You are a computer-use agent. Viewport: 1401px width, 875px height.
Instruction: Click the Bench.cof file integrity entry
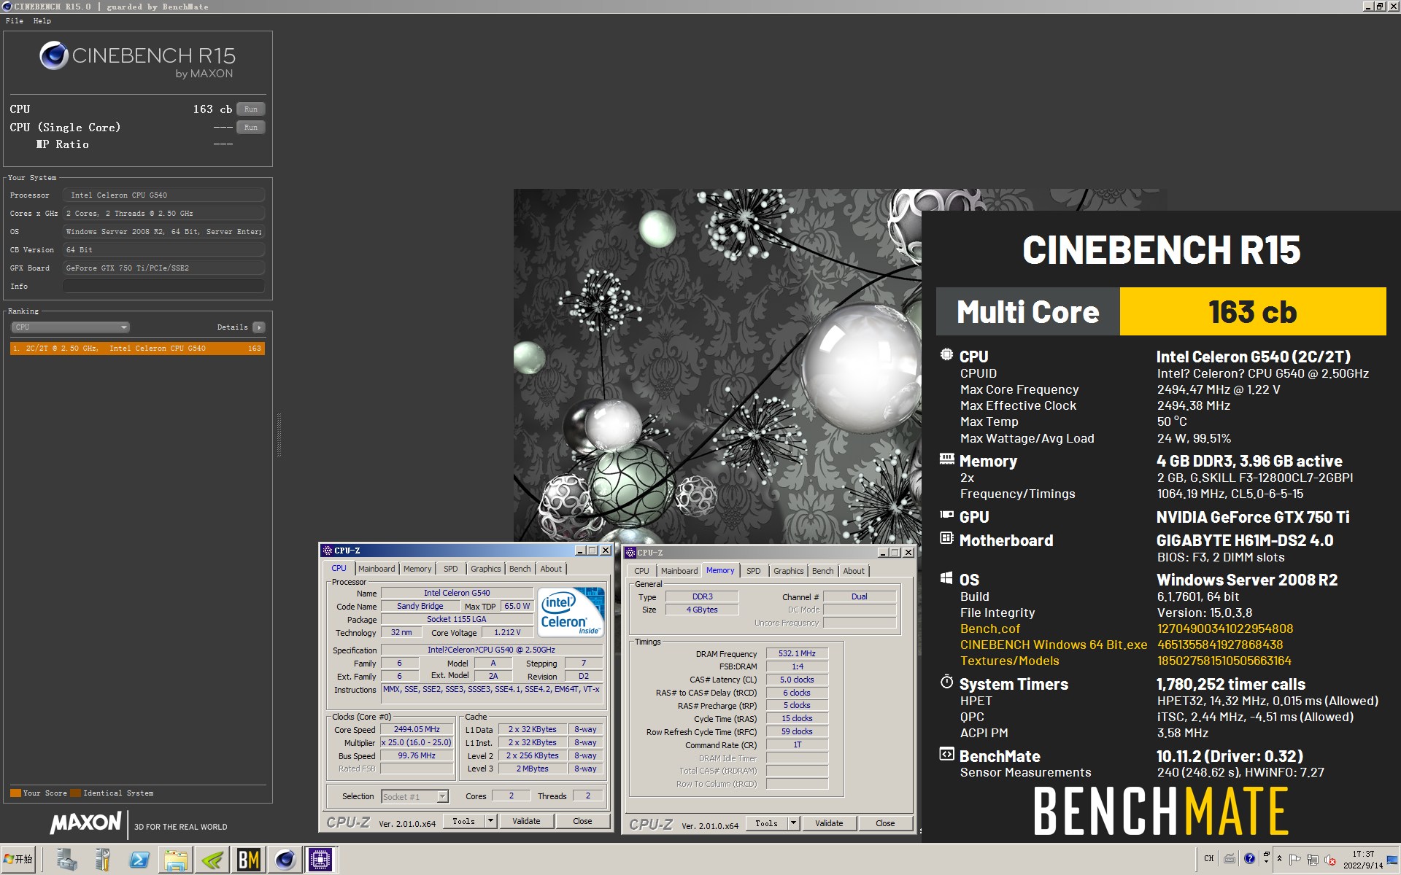[990, 629]
